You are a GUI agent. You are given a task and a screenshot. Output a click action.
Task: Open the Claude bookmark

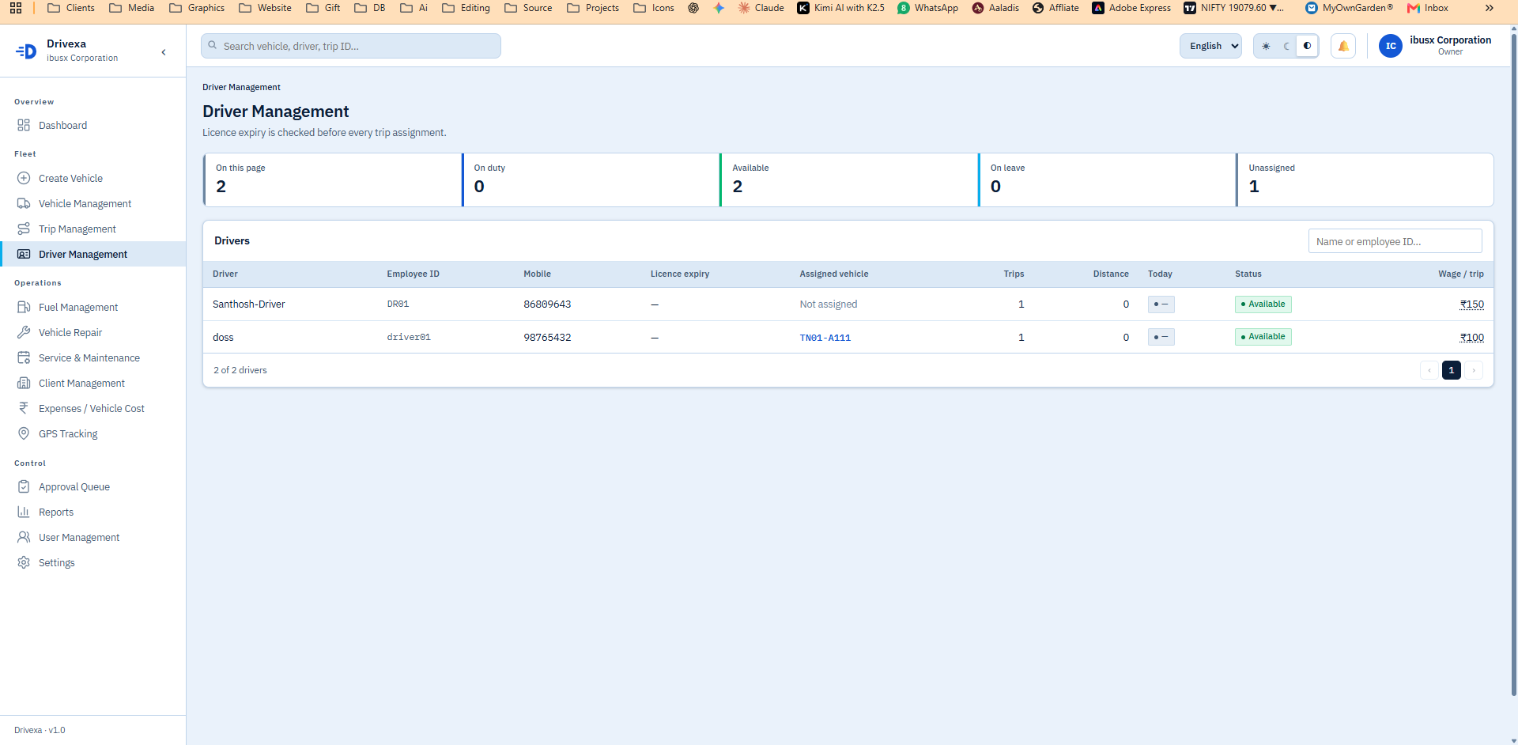click(x=761, y=8)
